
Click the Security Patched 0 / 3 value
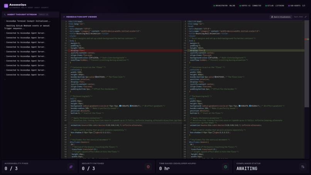pos(88,169)
